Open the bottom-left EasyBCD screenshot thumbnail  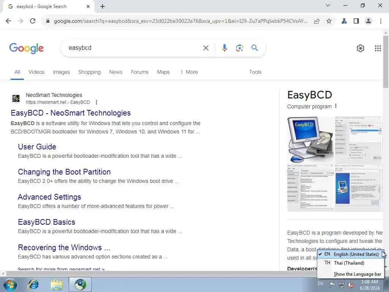311,187
